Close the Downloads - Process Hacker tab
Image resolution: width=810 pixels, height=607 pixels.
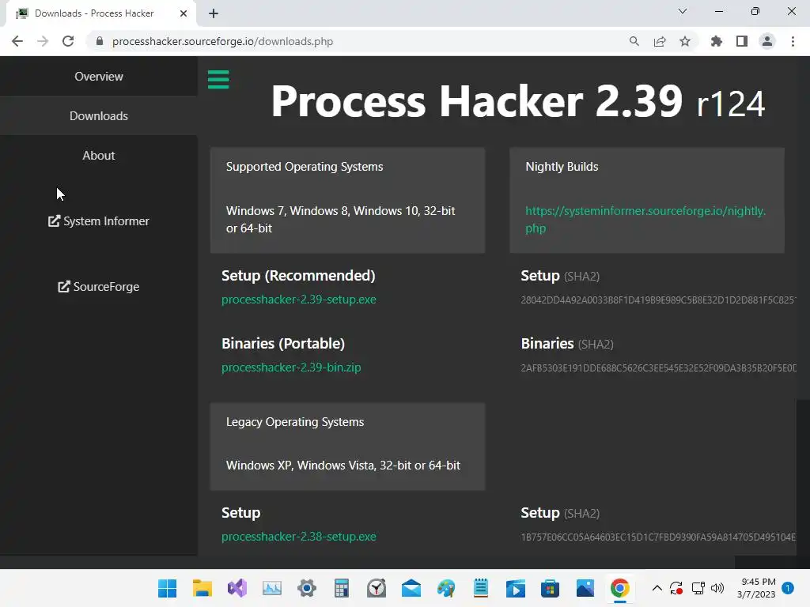point(184,13)
